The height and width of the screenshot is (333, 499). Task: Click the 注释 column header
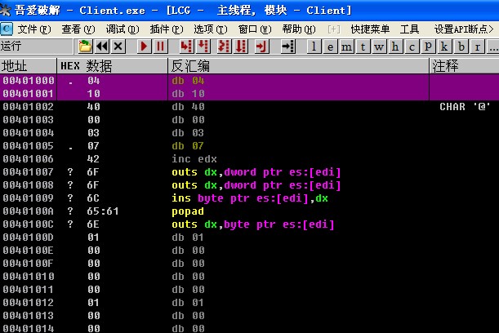465,66
